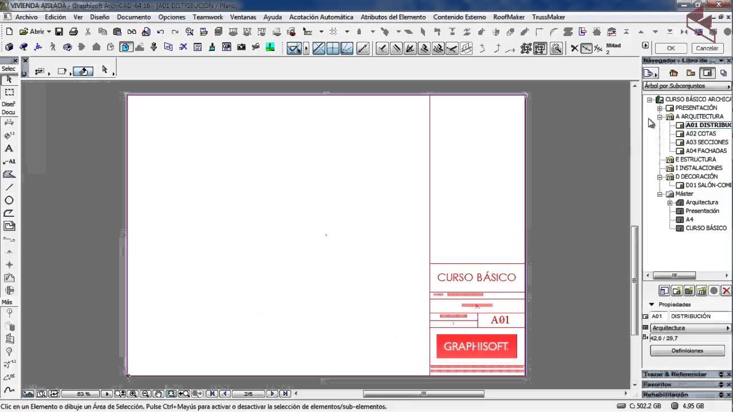Click the Undo arrow icon

(160, 32)
